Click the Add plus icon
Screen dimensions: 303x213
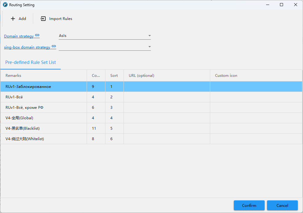click(13, 19)
